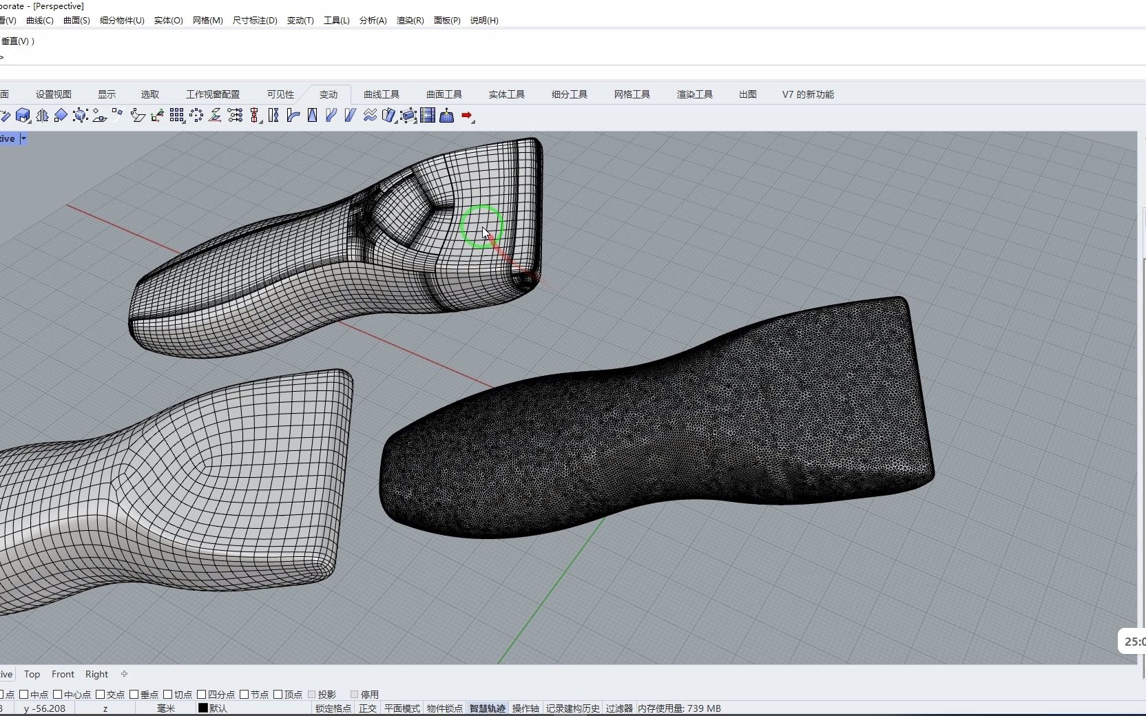This screenshot has width=1146, height=716.
Task: Choose the Orient objects tool icon
Action: point(61,115)
